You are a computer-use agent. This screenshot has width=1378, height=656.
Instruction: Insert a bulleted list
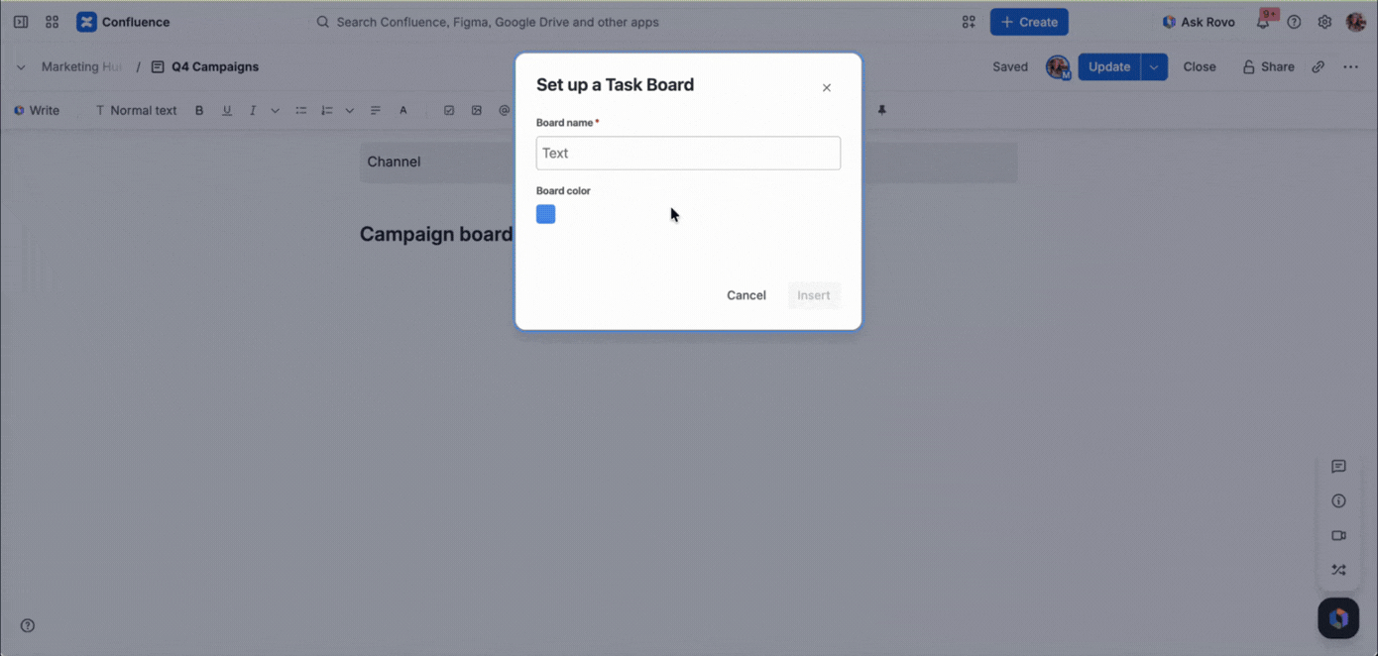coord(301,110)
